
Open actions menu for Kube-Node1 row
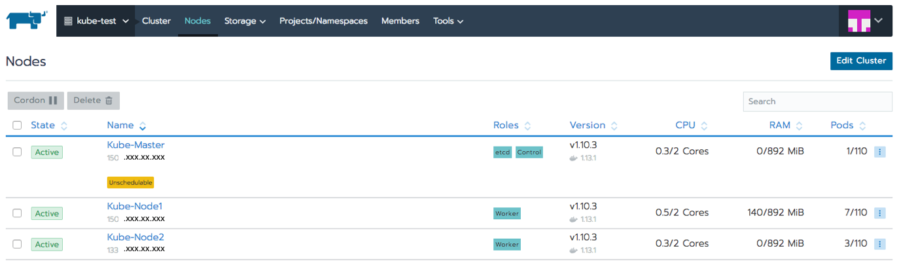pyautogui.click(x=879, y=213)
